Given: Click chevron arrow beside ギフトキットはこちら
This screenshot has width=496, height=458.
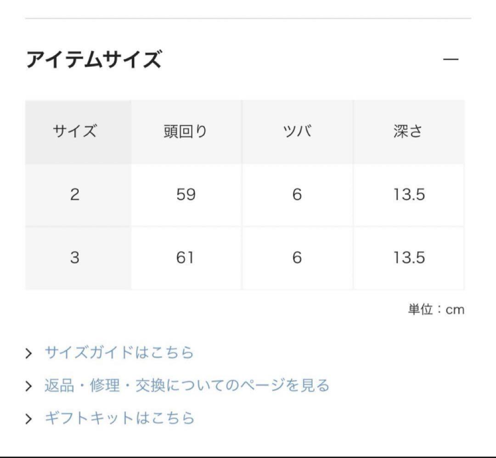Looking at the screenshot, I should 29,419.
